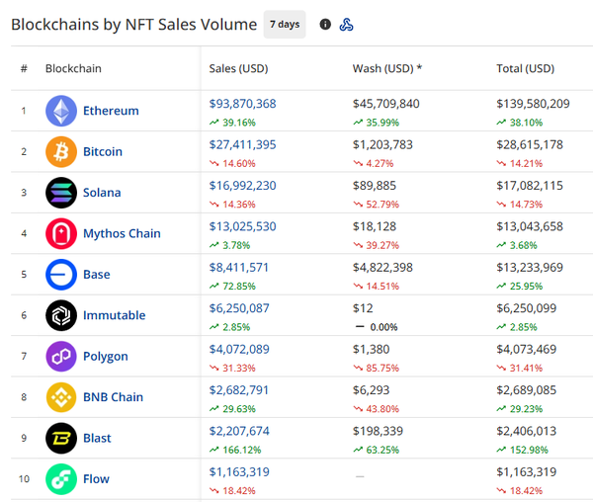This screenshot has height=502, width=593.
Task: Click the Polygon logo icon
Action: 61,356
